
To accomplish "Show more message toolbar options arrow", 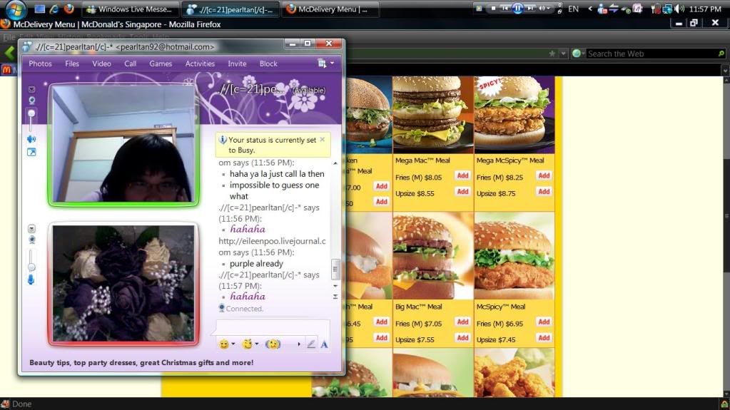I will (299, 344).
